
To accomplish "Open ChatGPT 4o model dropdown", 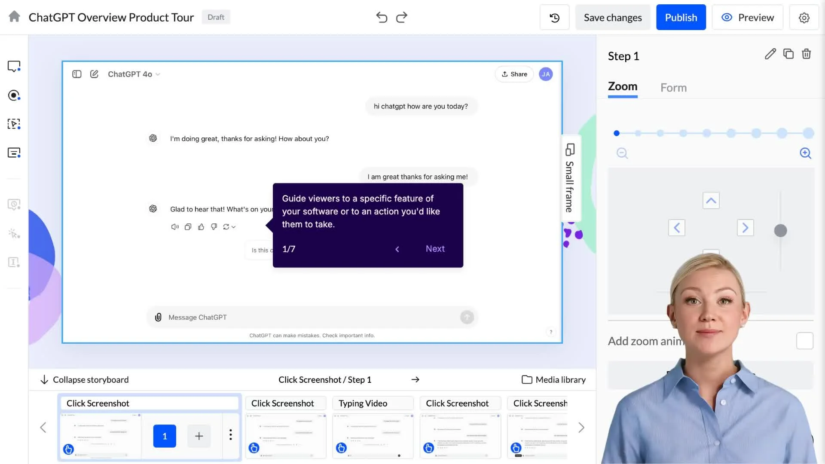I will (134, 74).
